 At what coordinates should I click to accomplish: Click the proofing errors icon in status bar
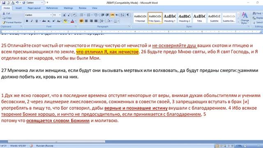click(31, 146)
